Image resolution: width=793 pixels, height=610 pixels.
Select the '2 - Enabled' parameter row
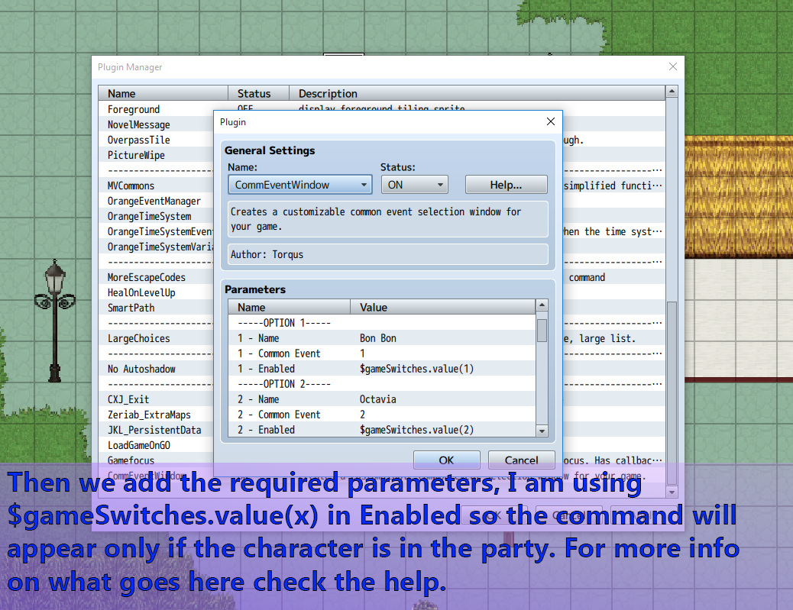(x=382, y=430)
